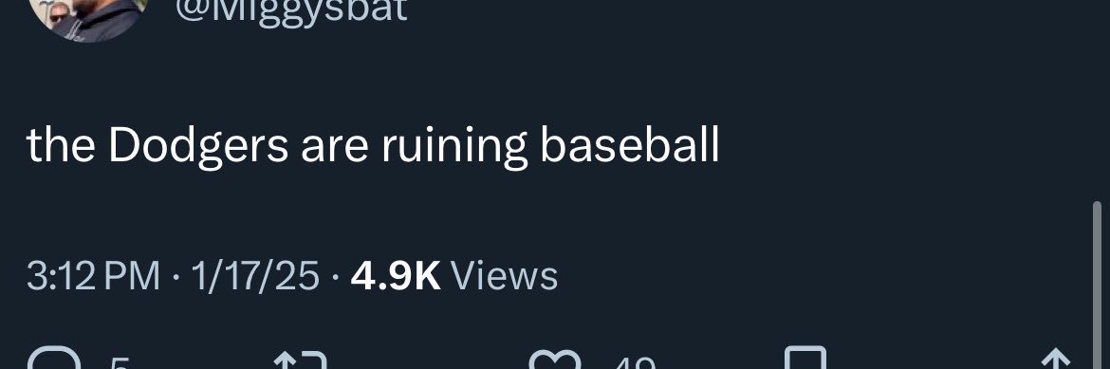Open the share arrow icon
Image resolution: width=1110 pixels, height=369 pixels.
click(1056, 359)
